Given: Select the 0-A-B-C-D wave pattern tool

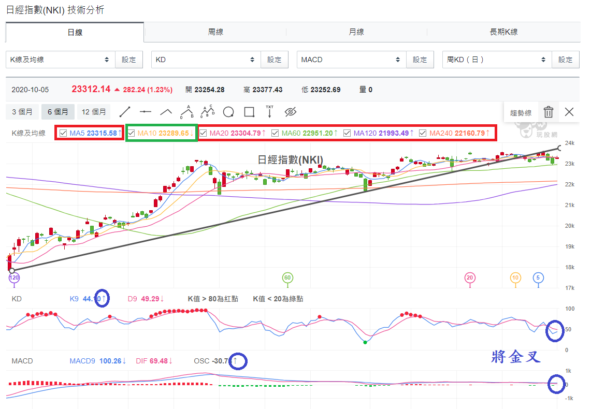Looking at the screenshot, I should tap(208, 111).
